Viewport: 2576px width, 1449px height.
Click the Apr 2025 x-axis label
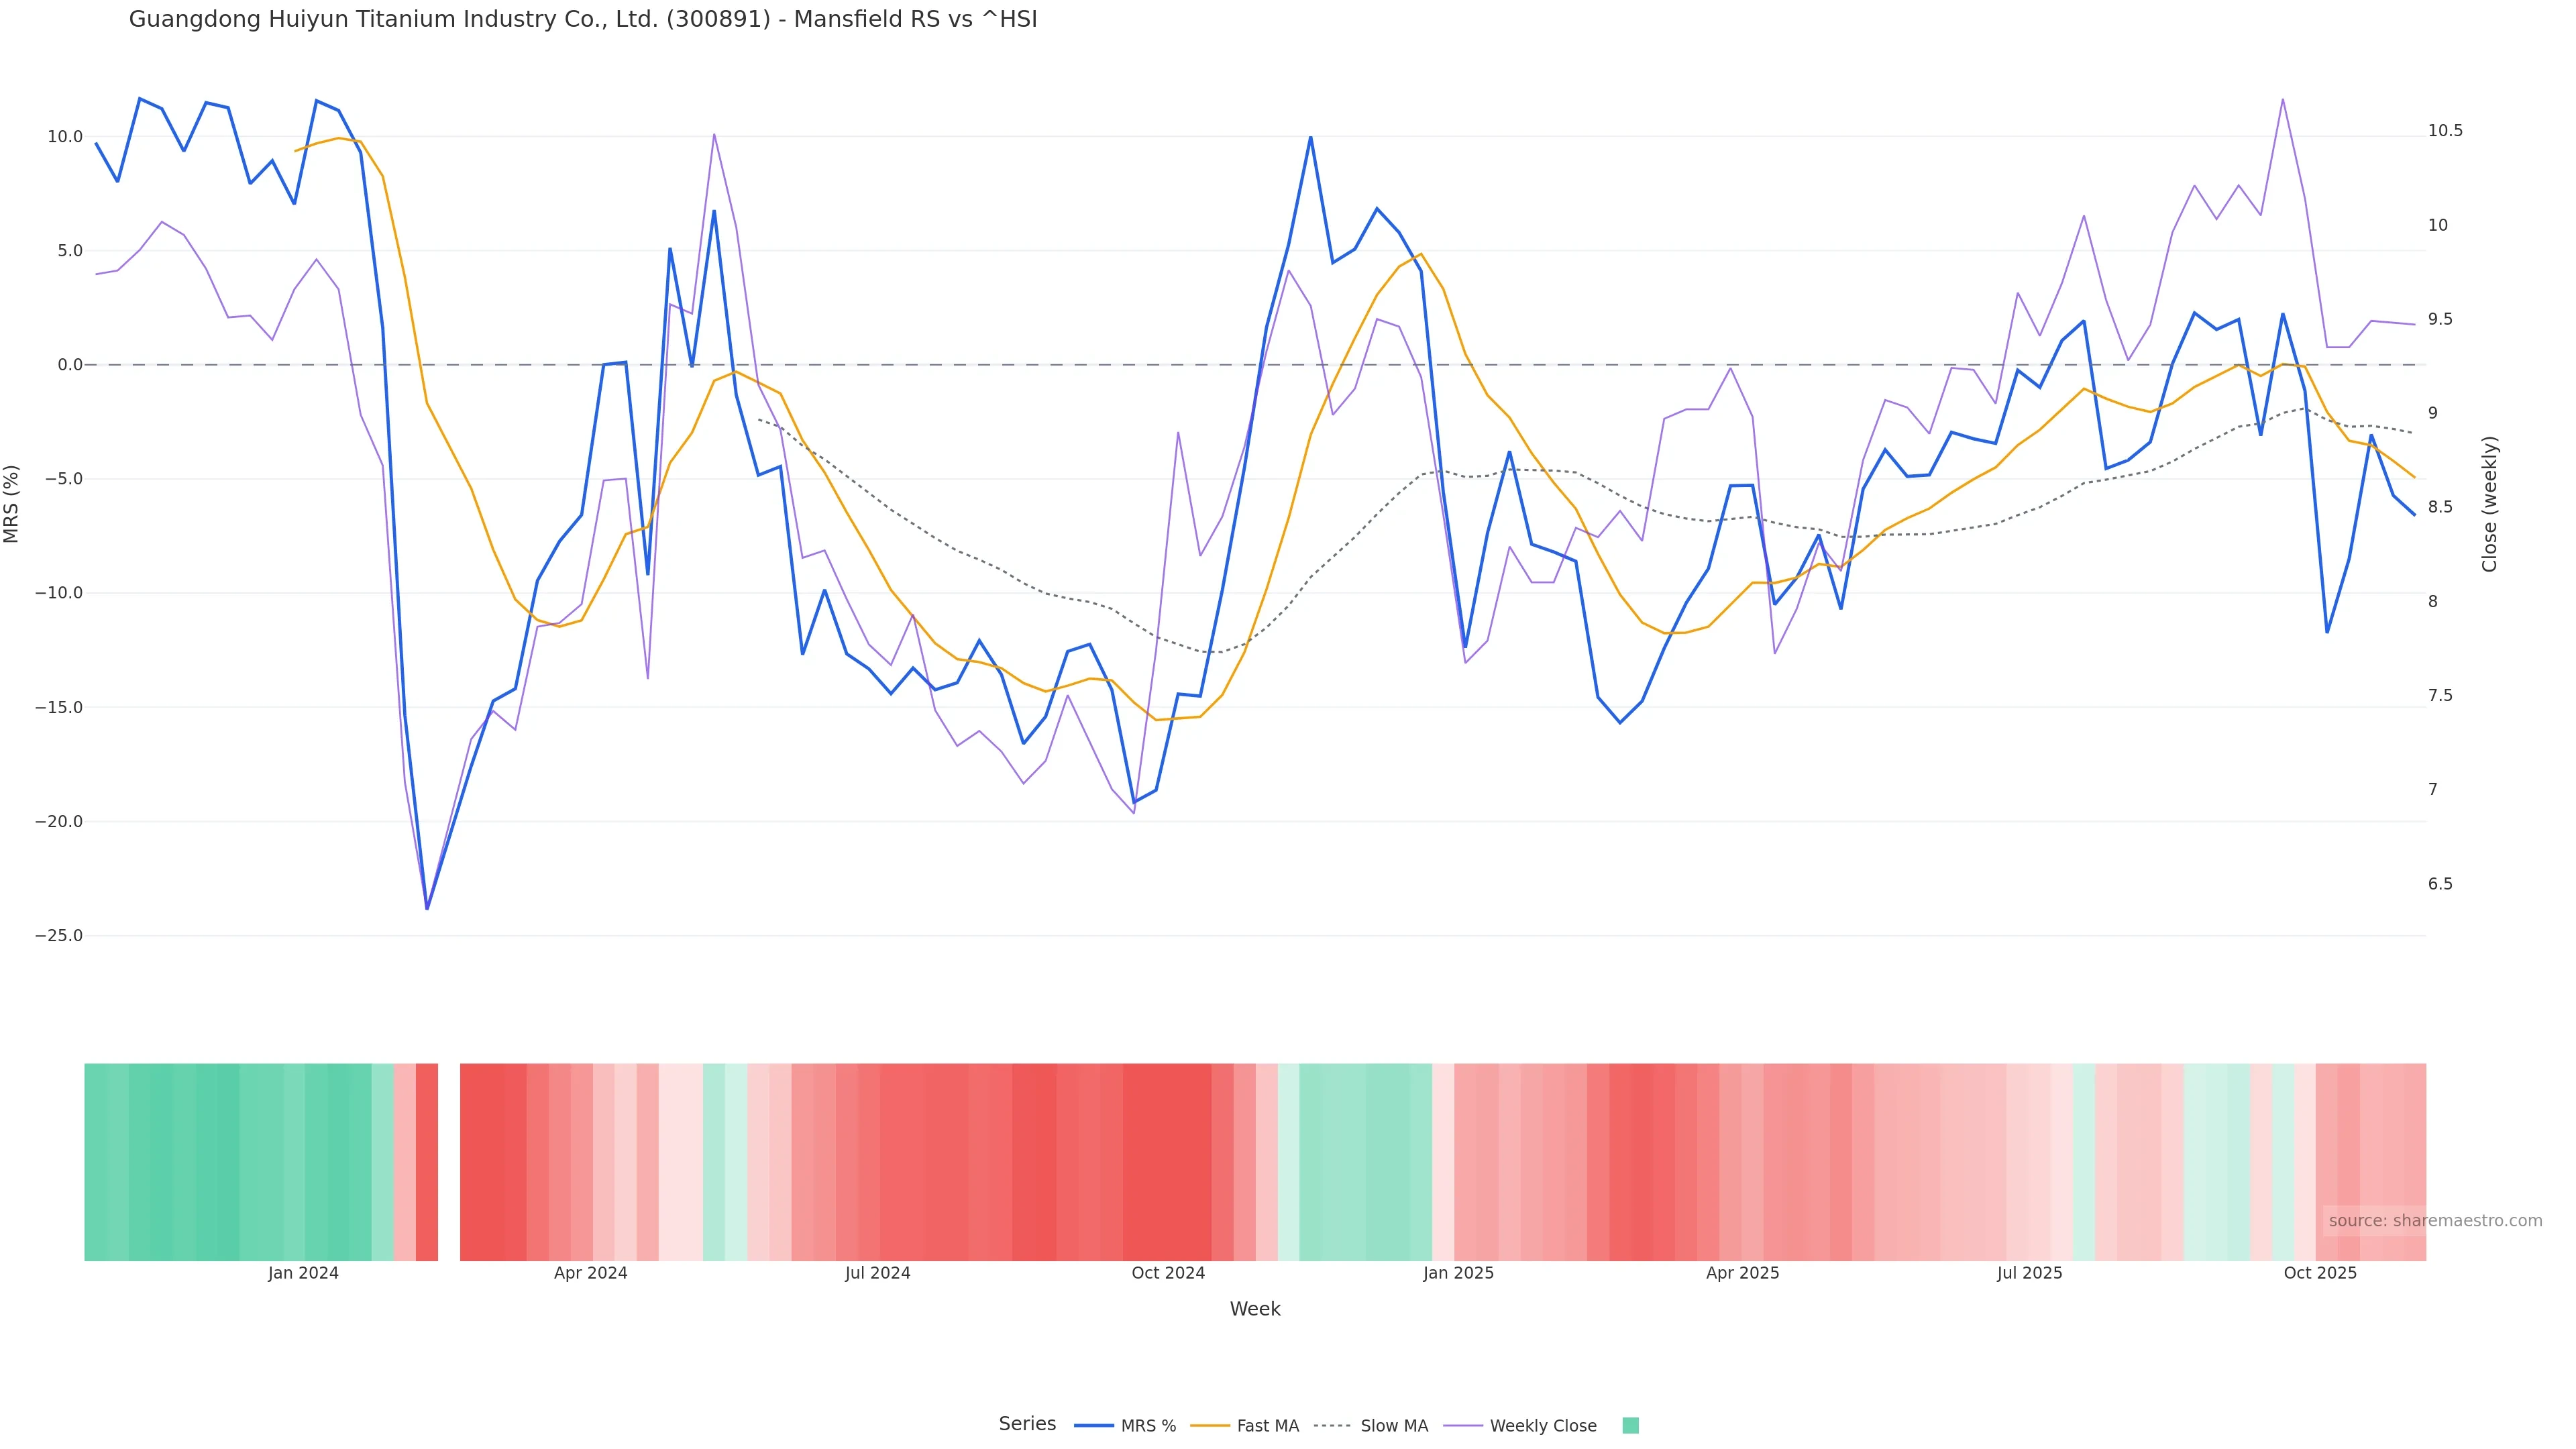pos(1742,1273)
